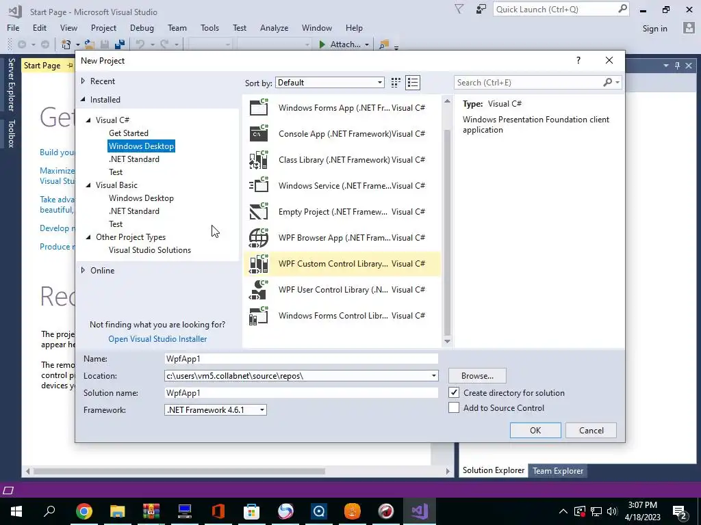Open the Sort by dropdown
This screenshot has height=525, width=701.
pyautogui.click(x=330, y=83)
